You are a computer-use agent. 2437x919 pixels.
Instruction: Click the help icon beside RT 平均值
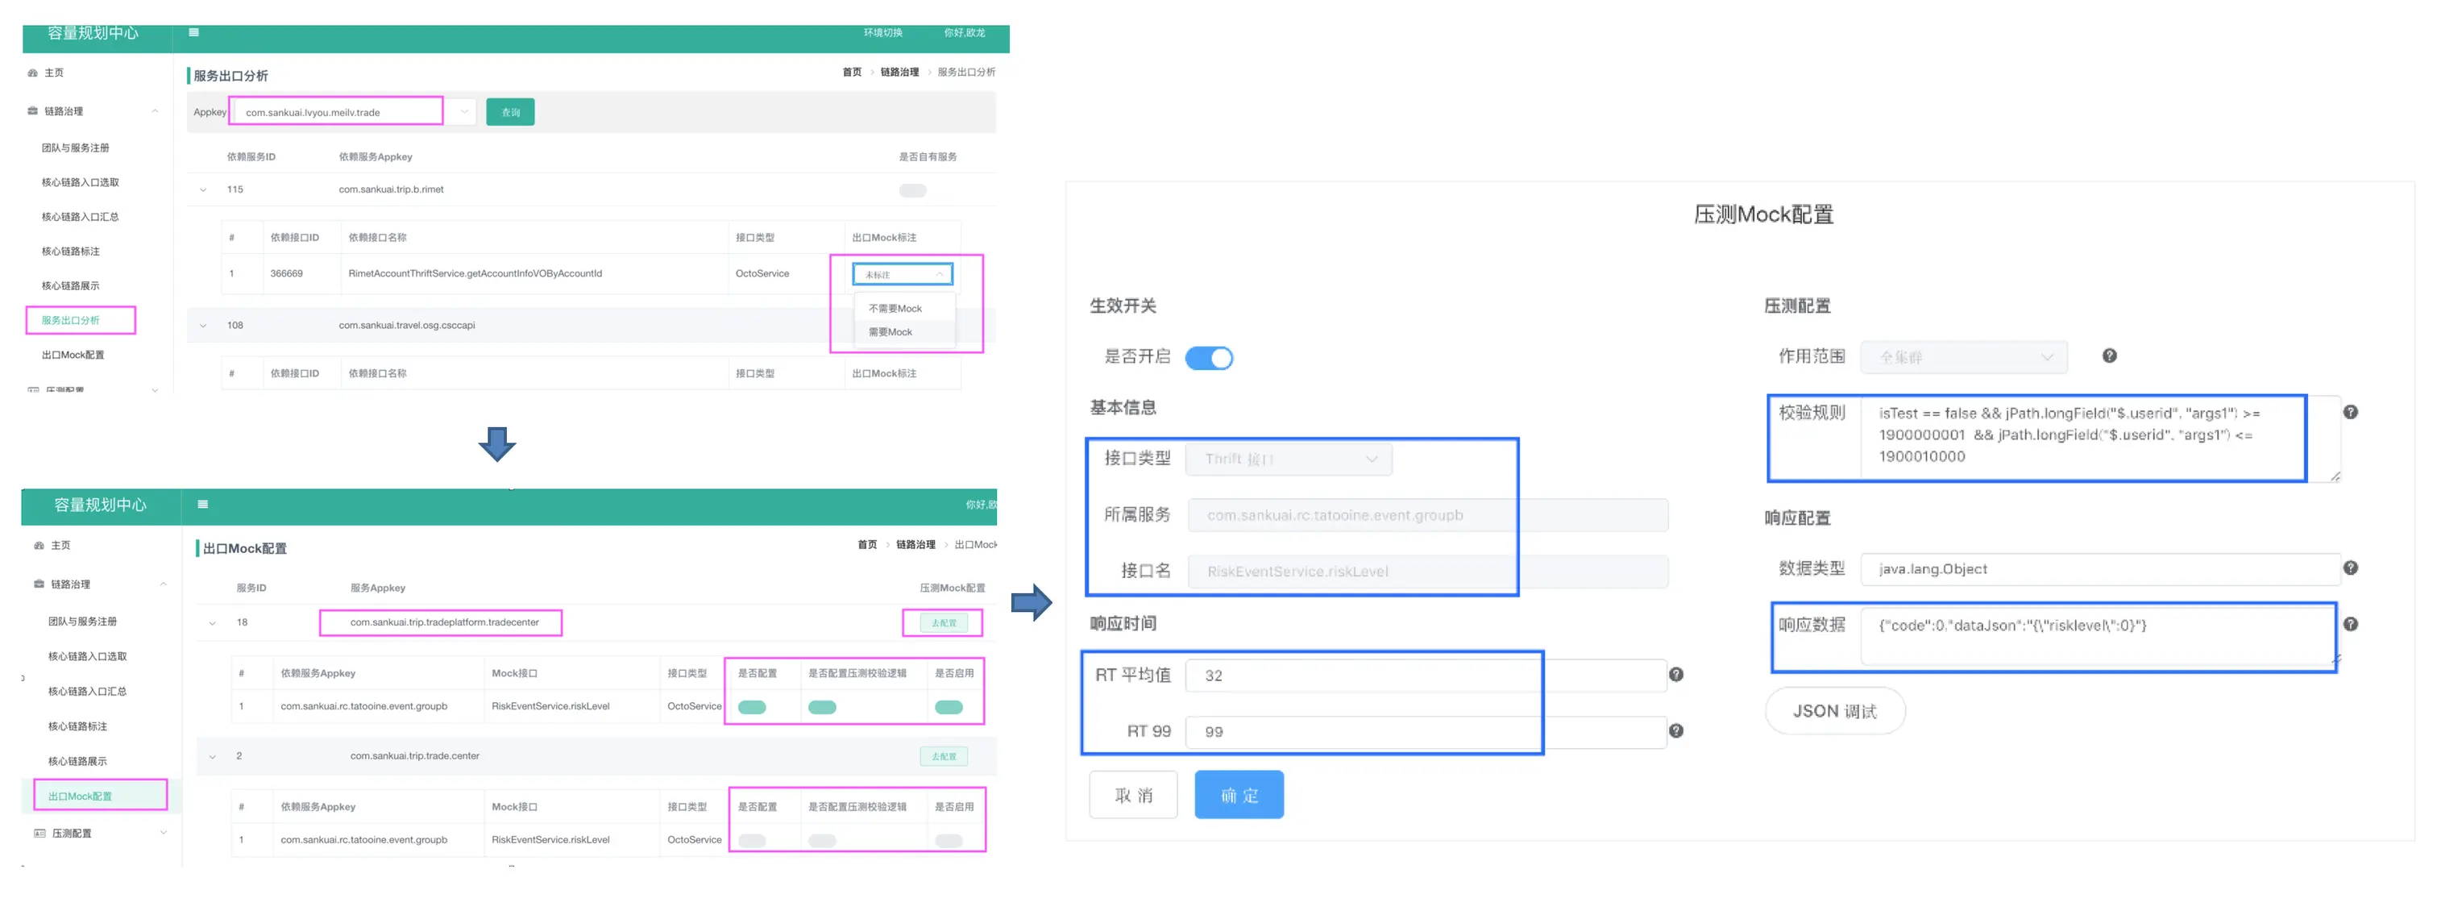(x=1676, y=674)
